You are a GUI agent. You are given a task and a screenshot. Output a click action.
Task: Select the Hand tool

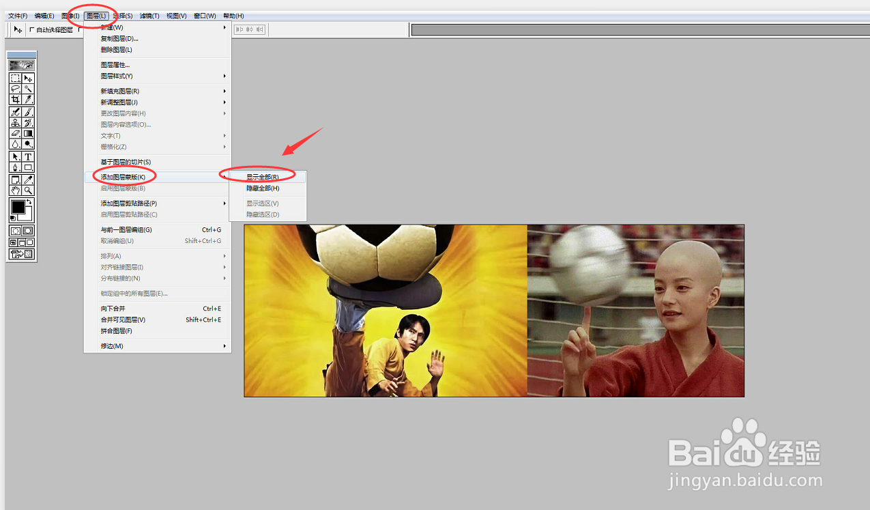[x=14, y=190]
